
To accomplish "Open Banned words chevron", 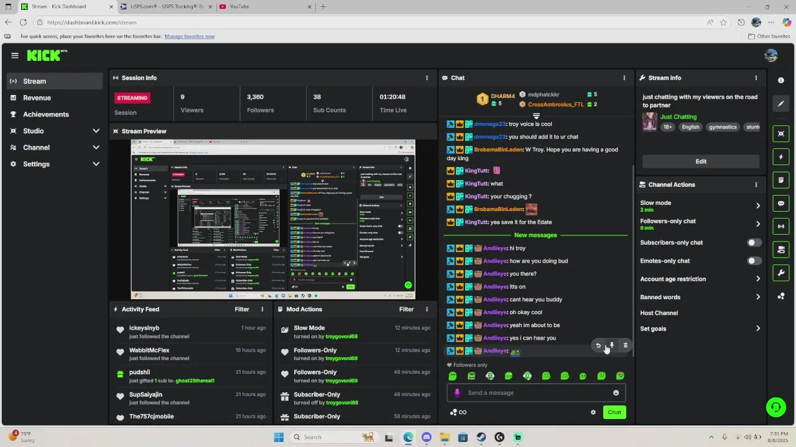I will click(757, 297).
